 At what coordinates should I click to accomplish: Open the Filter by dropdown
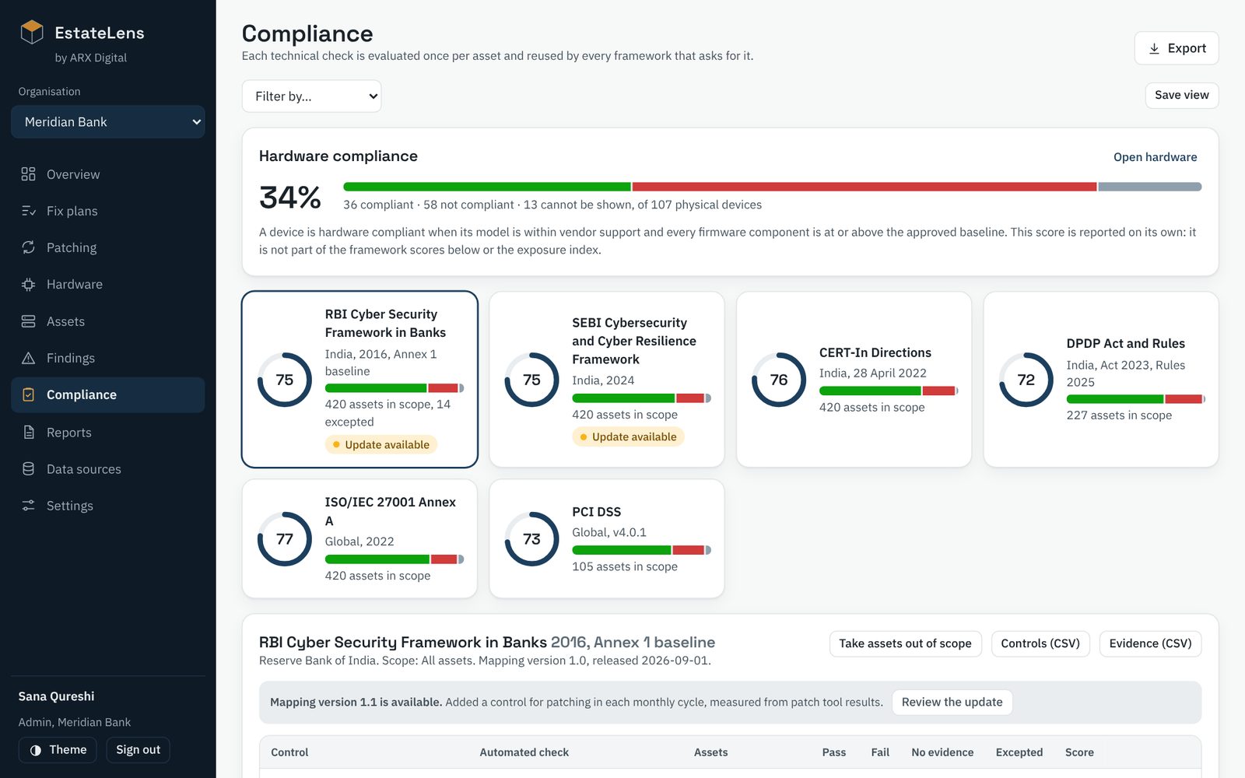click(311, 96)
